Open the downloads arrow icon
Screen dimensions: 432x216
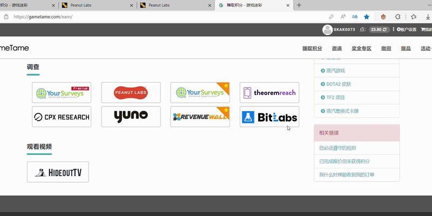(428, 17)
